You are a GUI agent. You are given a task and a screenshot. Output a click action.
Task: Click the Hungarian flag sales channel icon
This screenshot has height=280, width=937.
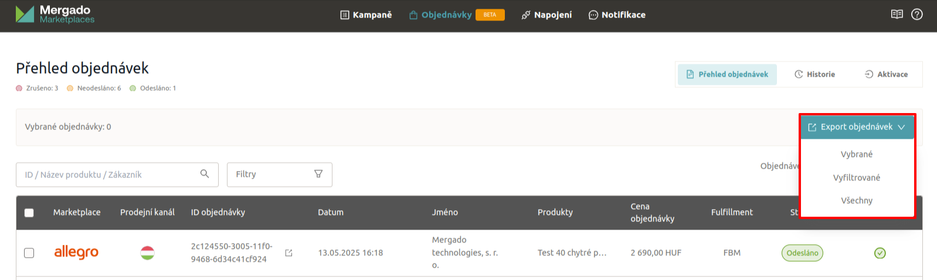147,253
